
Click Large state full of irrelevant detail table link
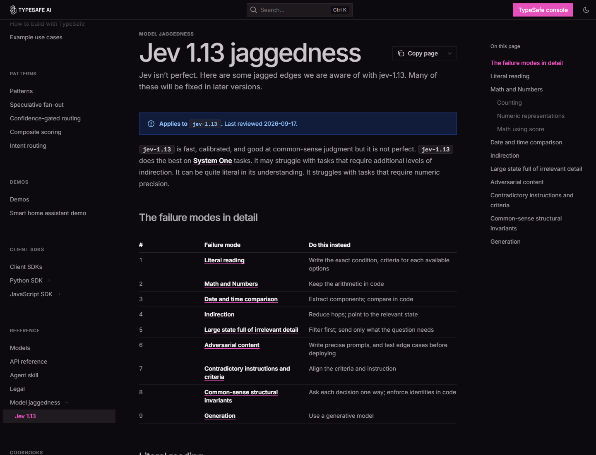tap(251, 330)
